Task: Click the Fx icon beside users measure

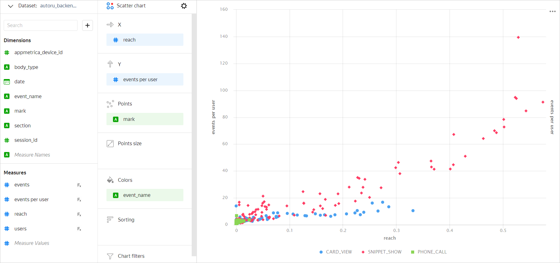Action: pos(79,229)
